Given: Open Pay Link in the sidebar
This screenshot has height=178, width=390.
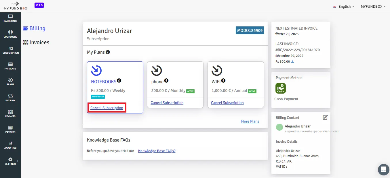Looking at the screenshot, I should (x=10, y=98).
